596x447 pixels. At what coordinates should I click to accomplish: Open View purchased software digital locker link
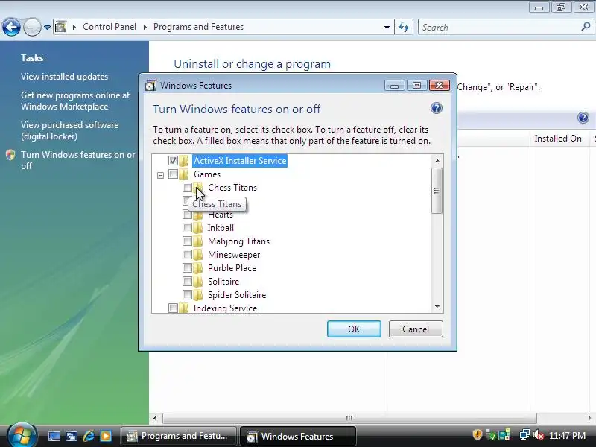click(69, 130)
